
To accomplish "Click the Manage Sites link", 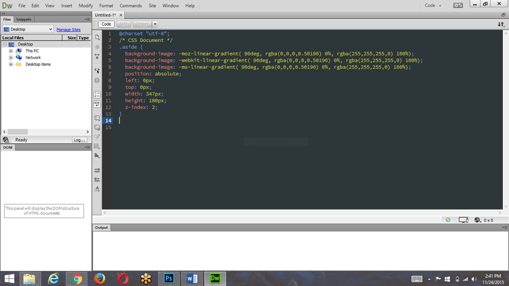I will (69, 30).
